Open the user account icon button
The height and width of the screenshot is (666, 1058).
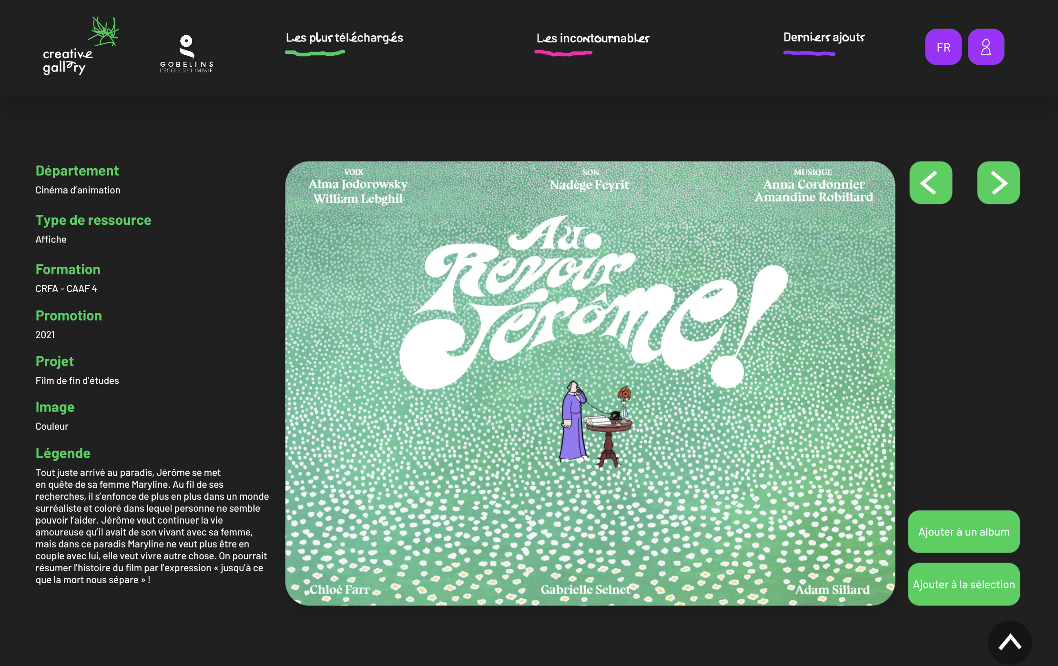click(986, 47)
